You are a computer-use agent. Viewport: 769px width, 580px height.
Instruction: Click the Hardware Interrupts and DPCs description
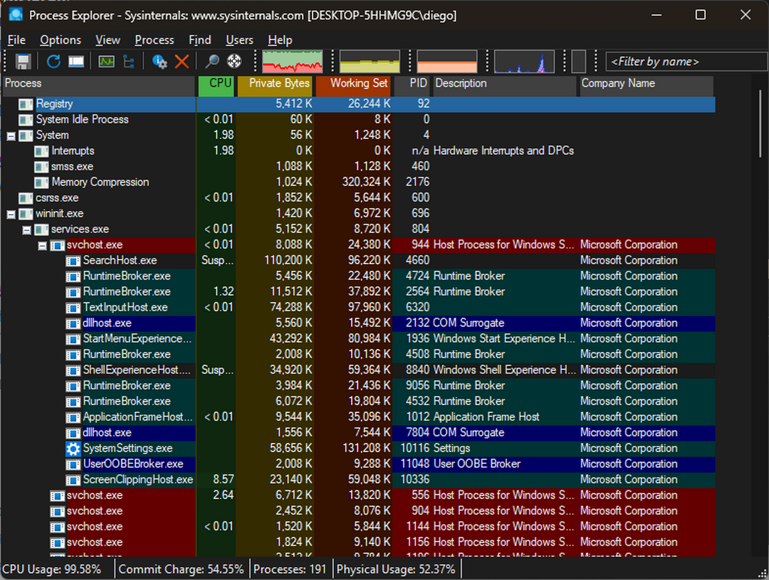pos(503,151)
